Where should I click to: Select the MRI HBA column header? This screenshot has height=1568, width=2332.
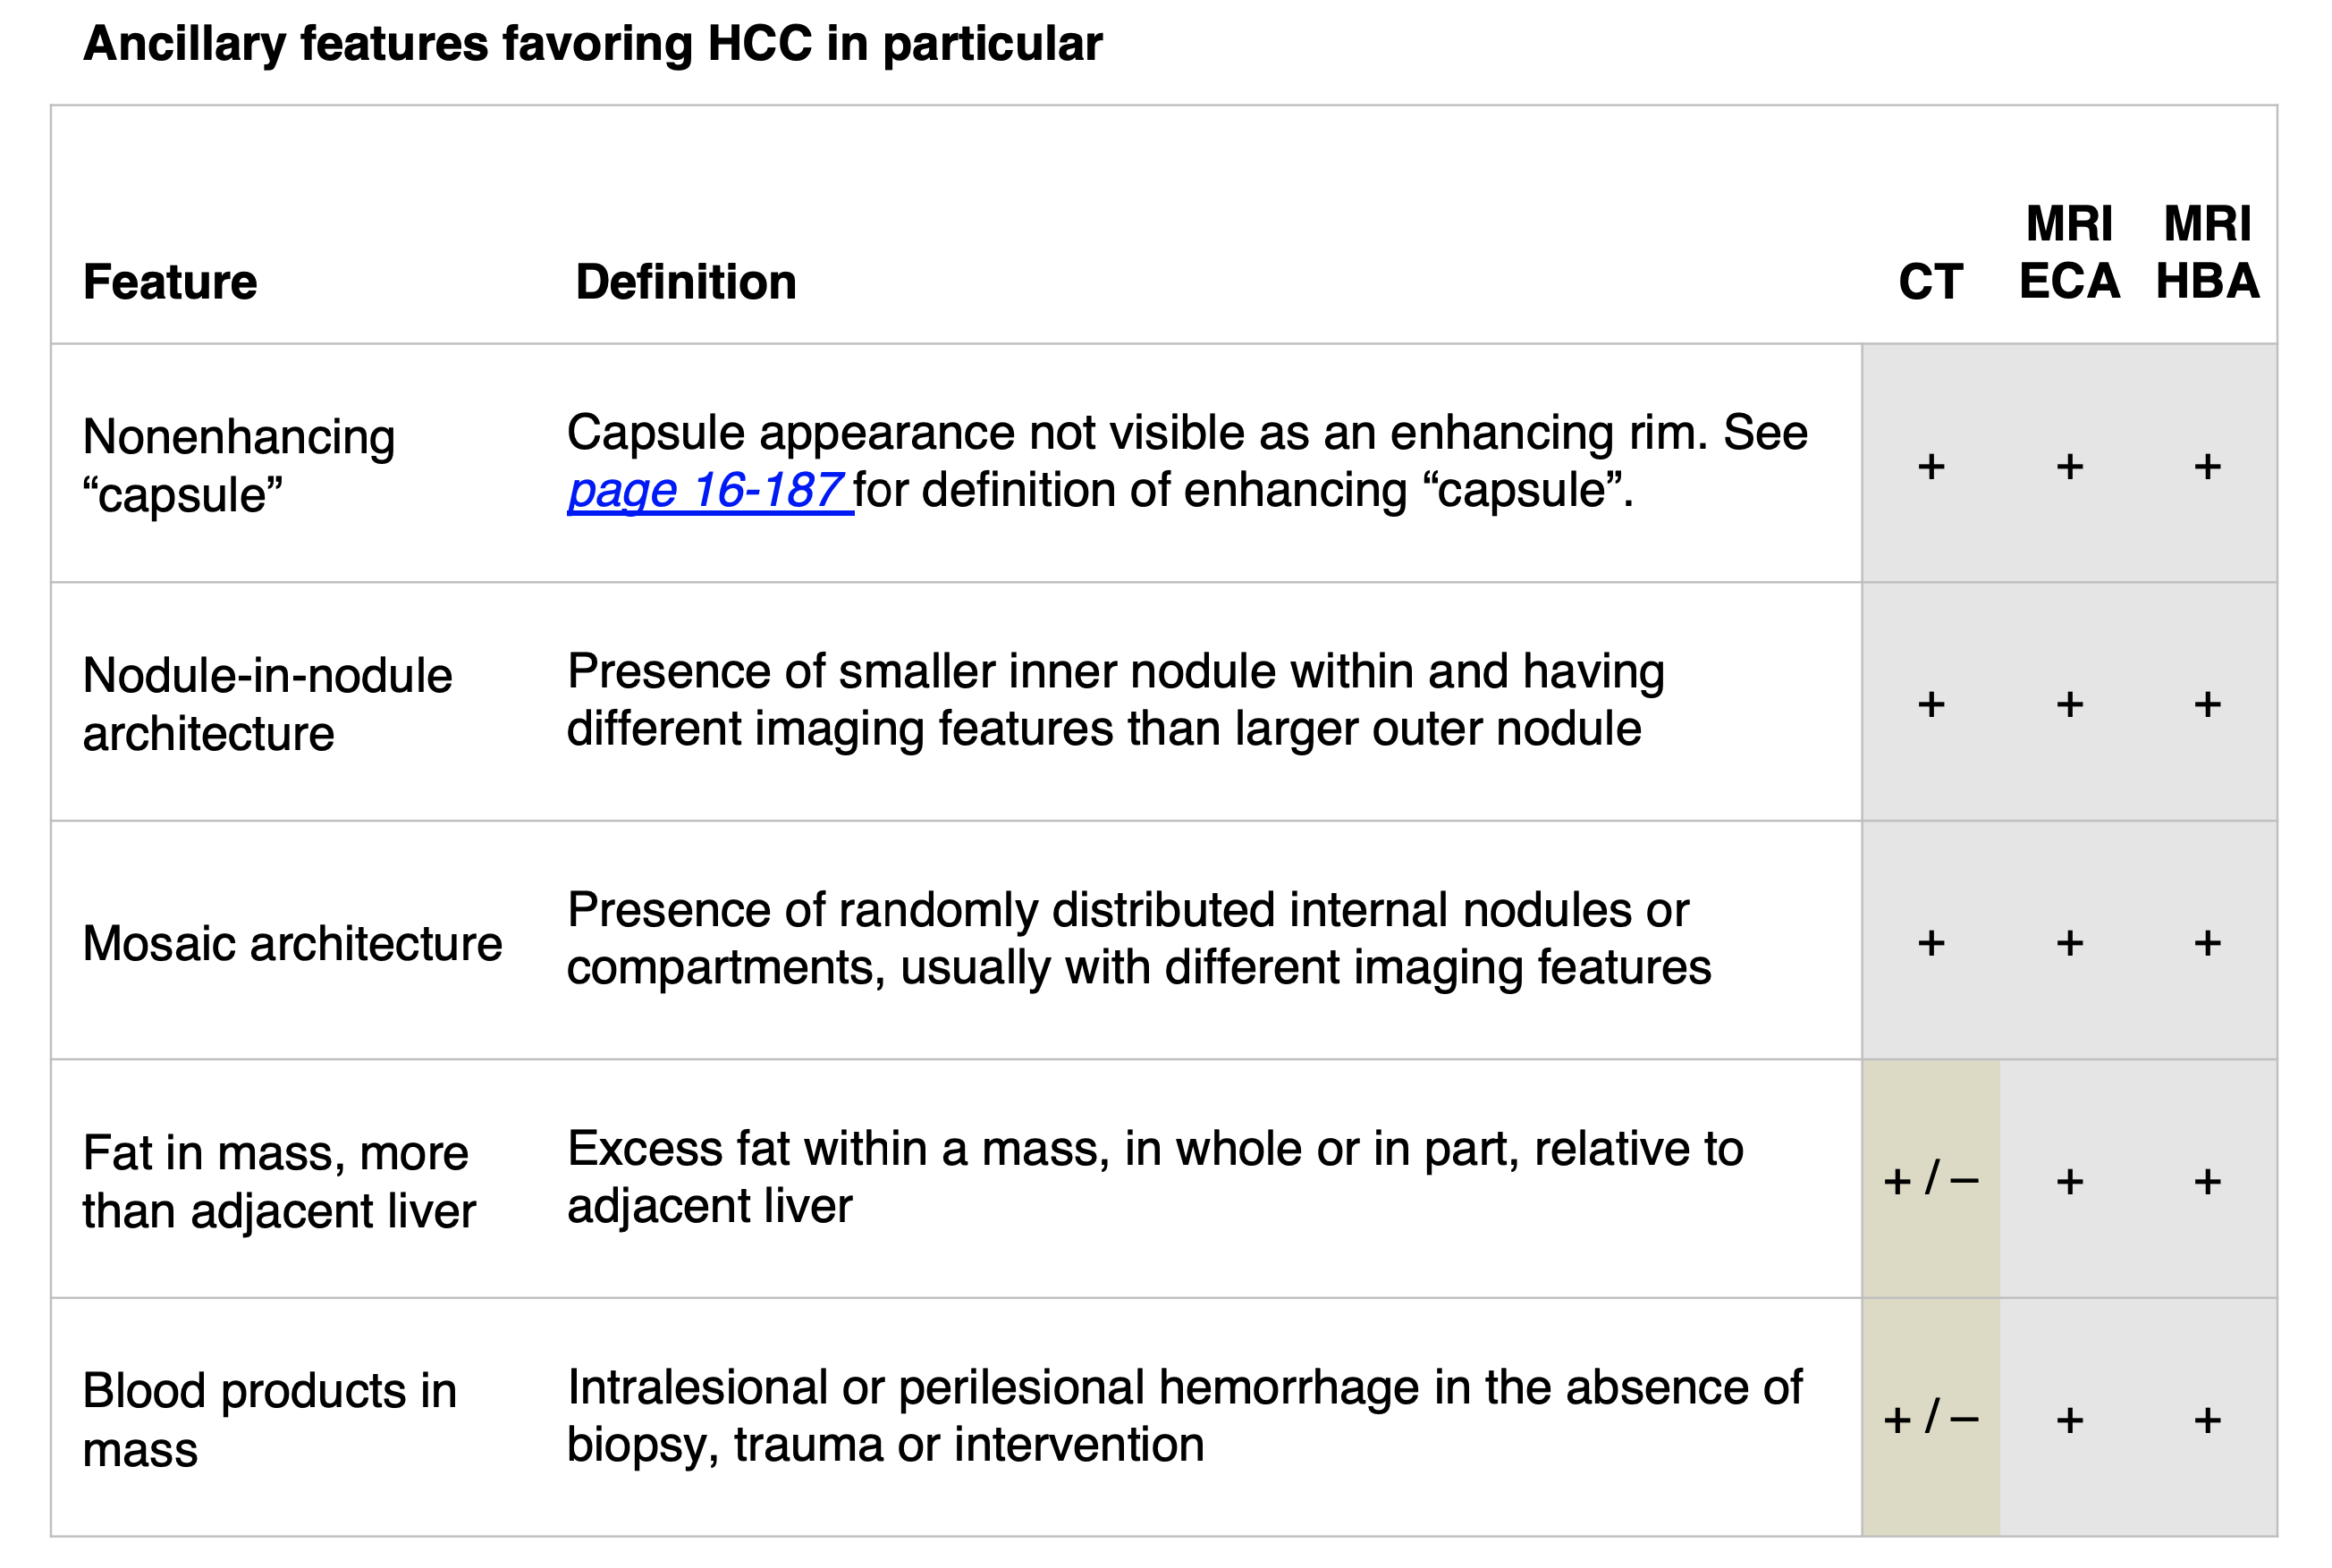tap(2207, 252)
